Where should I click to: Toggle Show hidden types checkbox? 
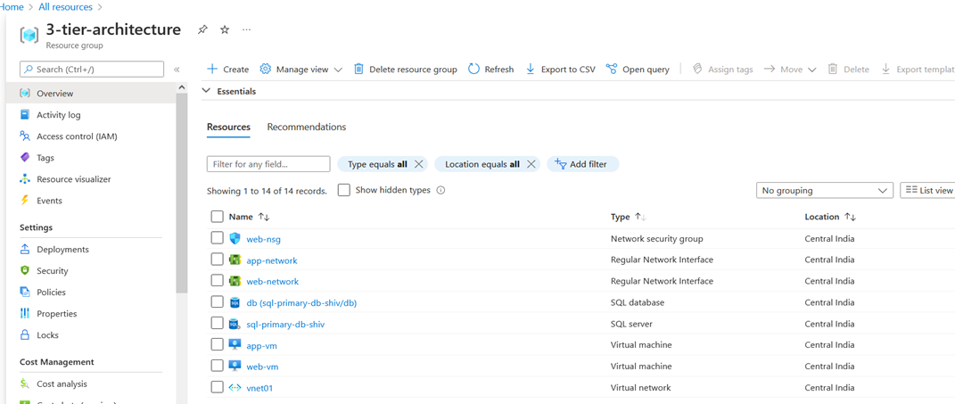pyautogui.click(x=344, y=190)
